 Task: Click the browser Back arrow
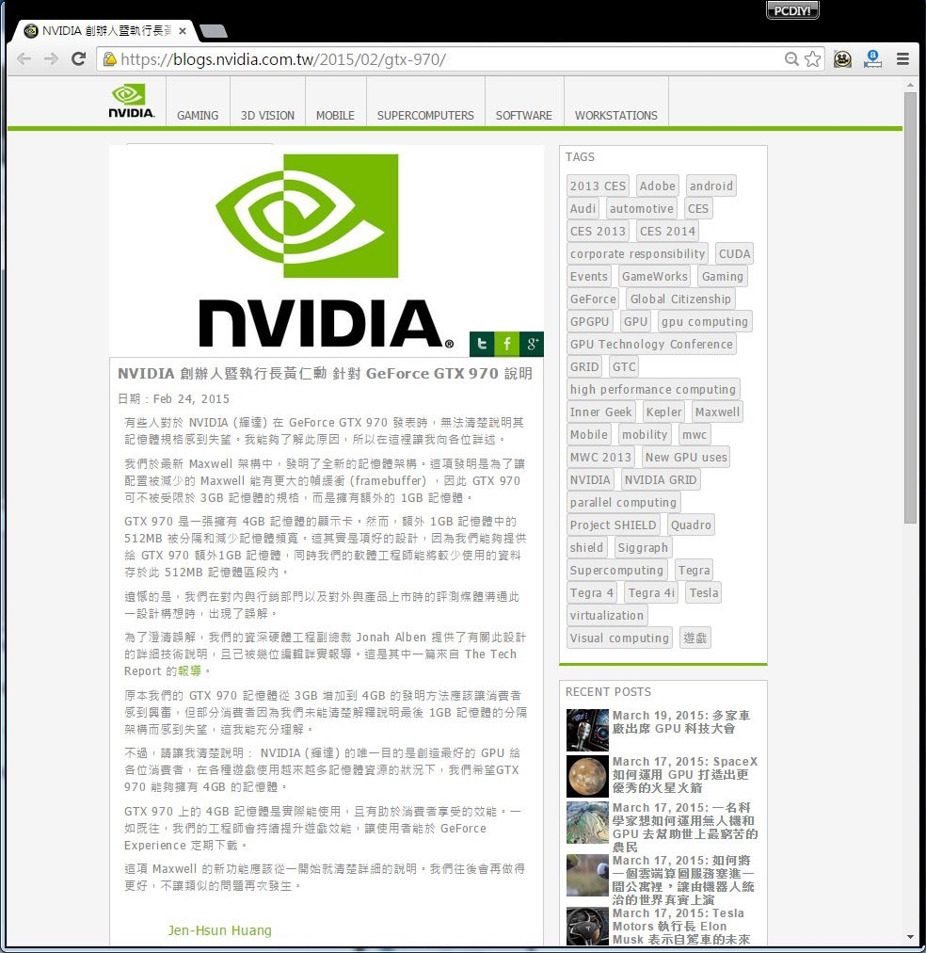point(24,59)
